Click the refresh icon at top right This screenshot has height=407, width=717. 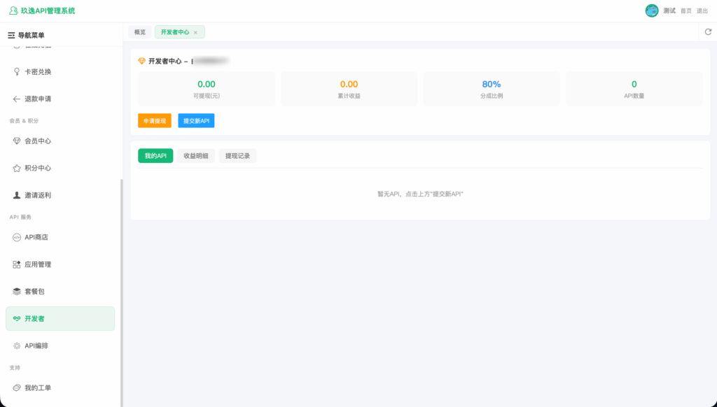(x=708, y=32)
